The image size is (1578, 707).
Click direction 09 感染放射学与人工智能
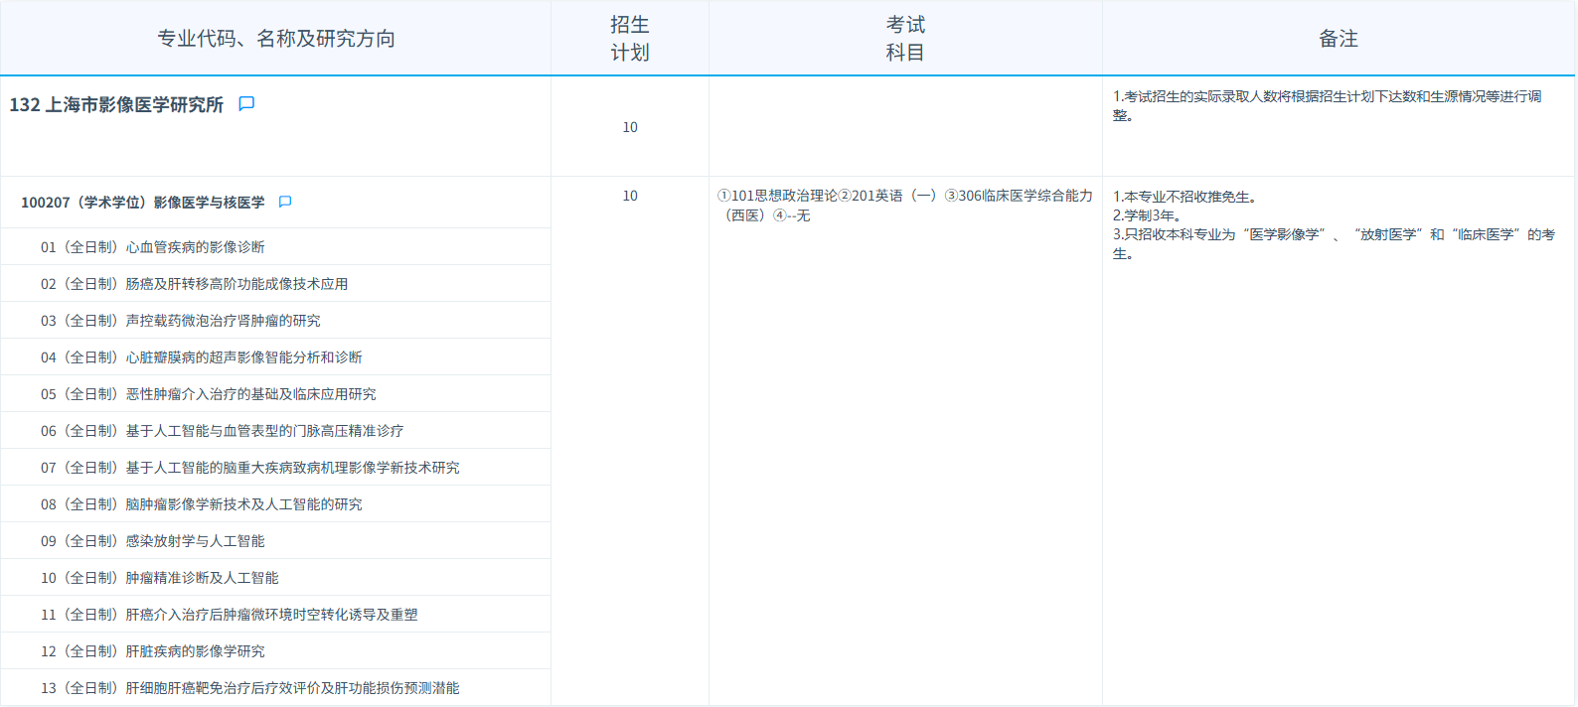152,541
